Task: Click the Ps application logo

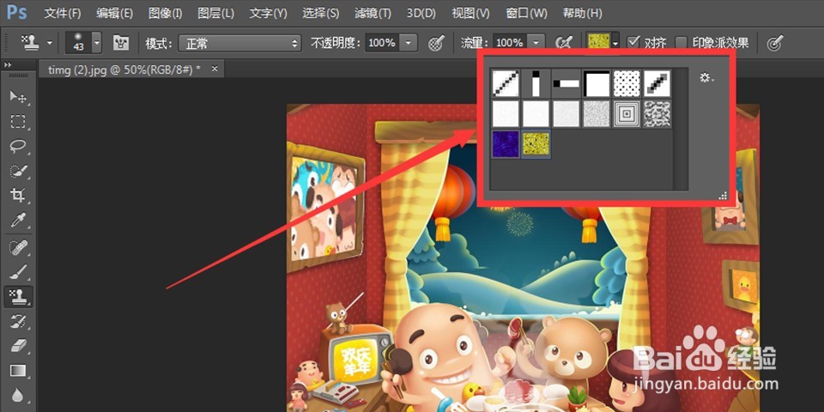Action: tap(16, 13)
